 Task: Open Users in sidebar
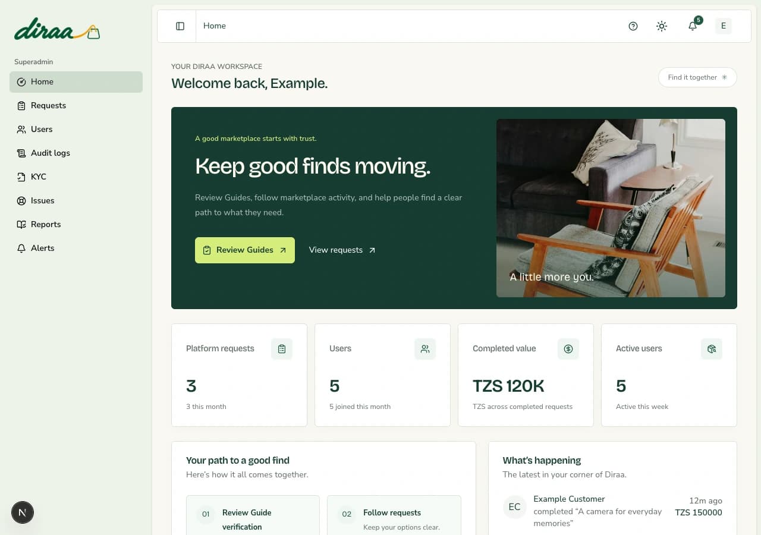(76, 130)
